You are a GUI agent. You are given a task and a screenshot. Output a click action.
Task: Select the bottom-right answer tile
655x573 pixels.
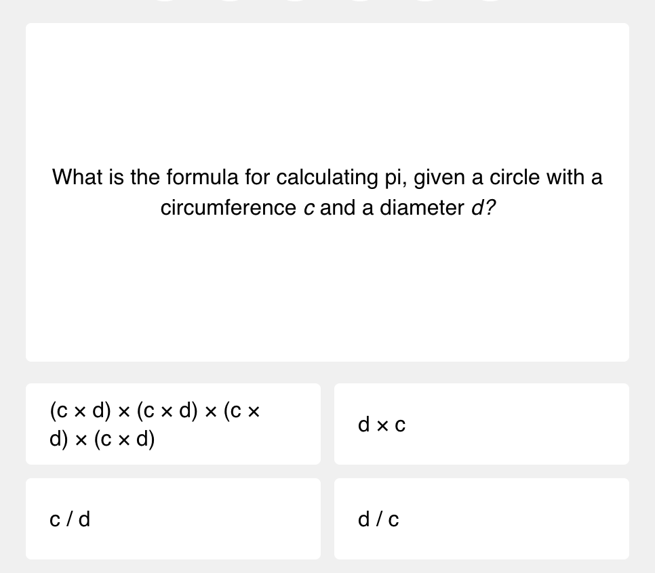[481, 519]
